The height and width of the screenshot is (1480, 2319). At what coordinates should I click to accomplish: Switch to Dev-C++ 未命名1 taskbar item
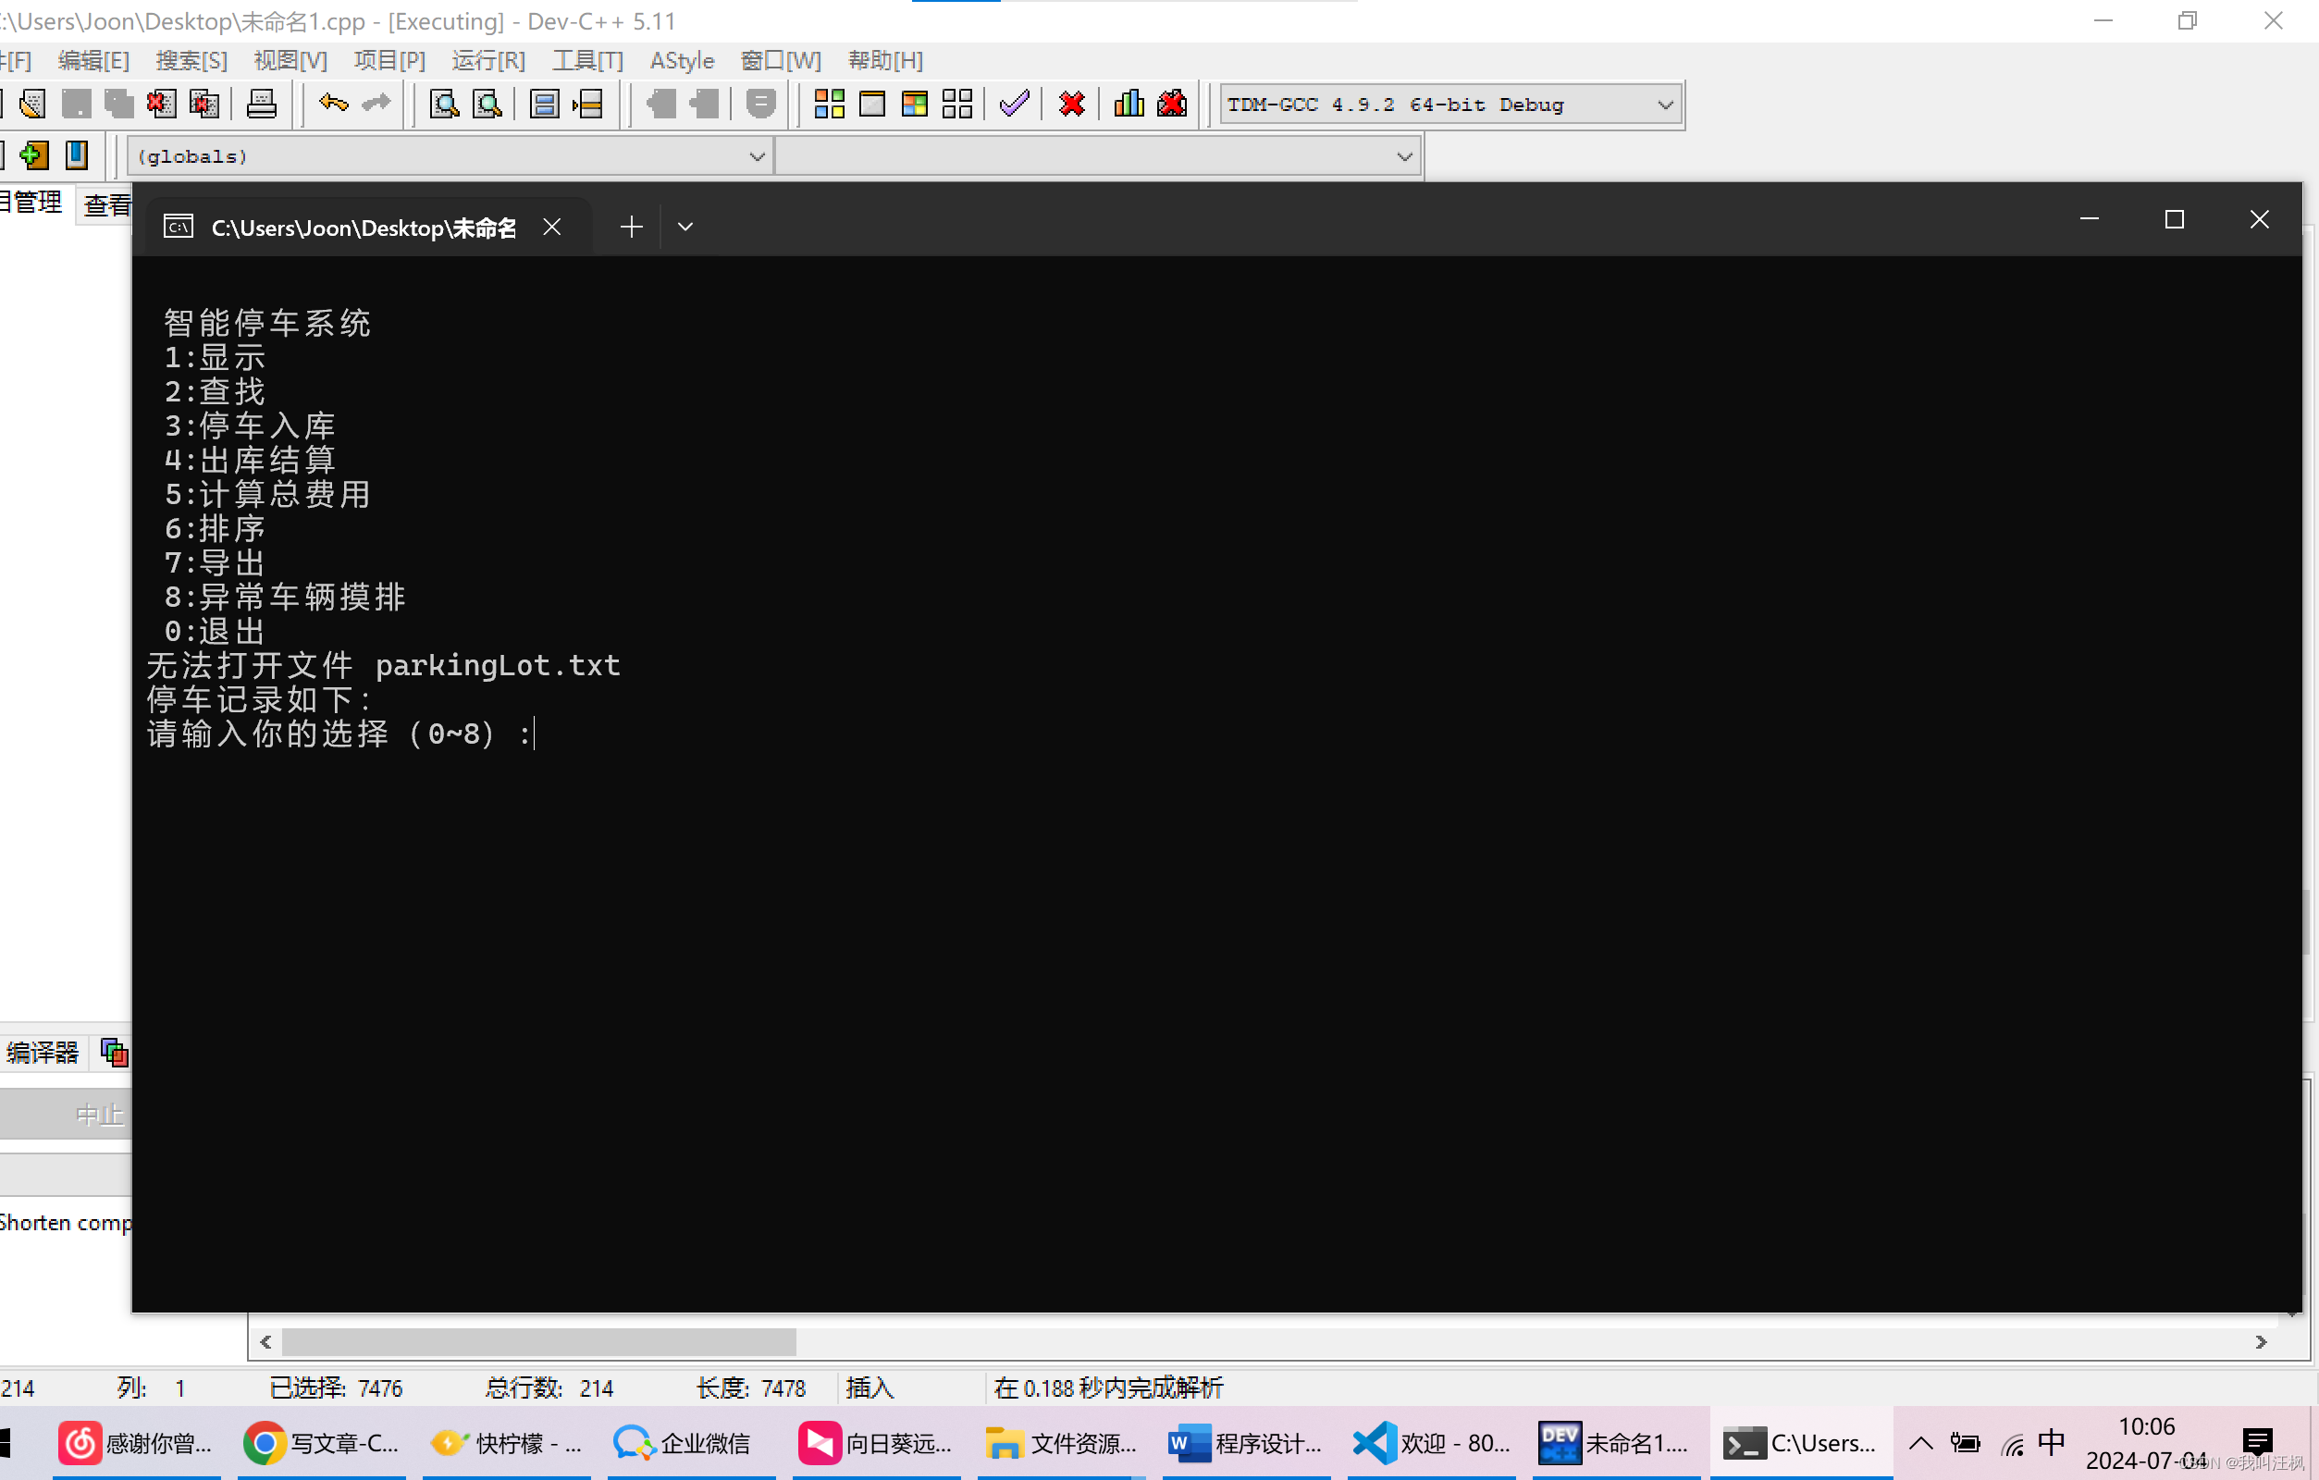1615,1441
